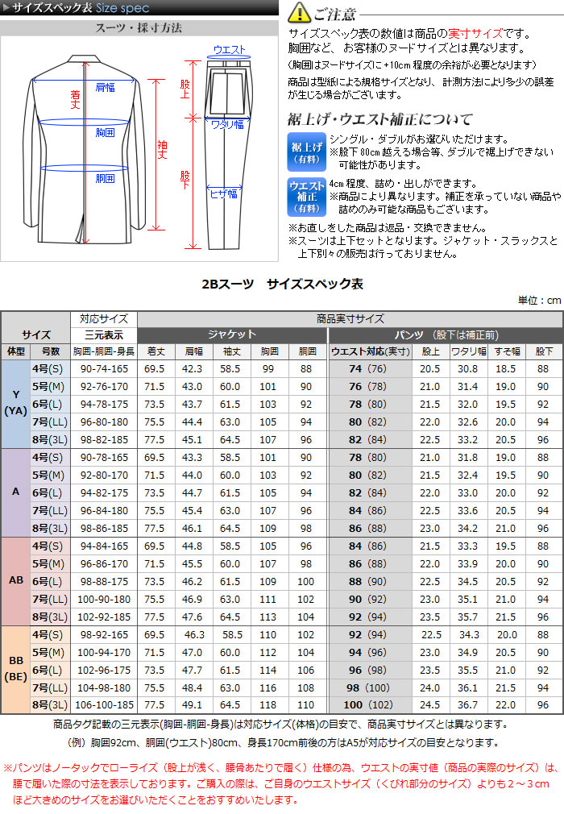Pick the orange BB (BE) body type cell
Image resolution: width=564 pixels, height=814 pixels.
tap(15, 670)
